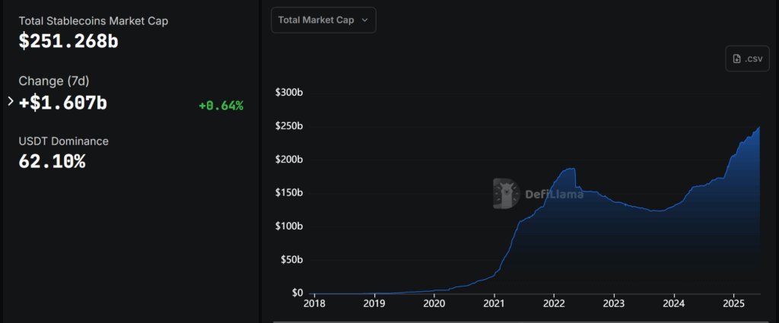The image size is (779, 323).
Task: Click the +0.64% green percentage change
Action: coord(221,106)
